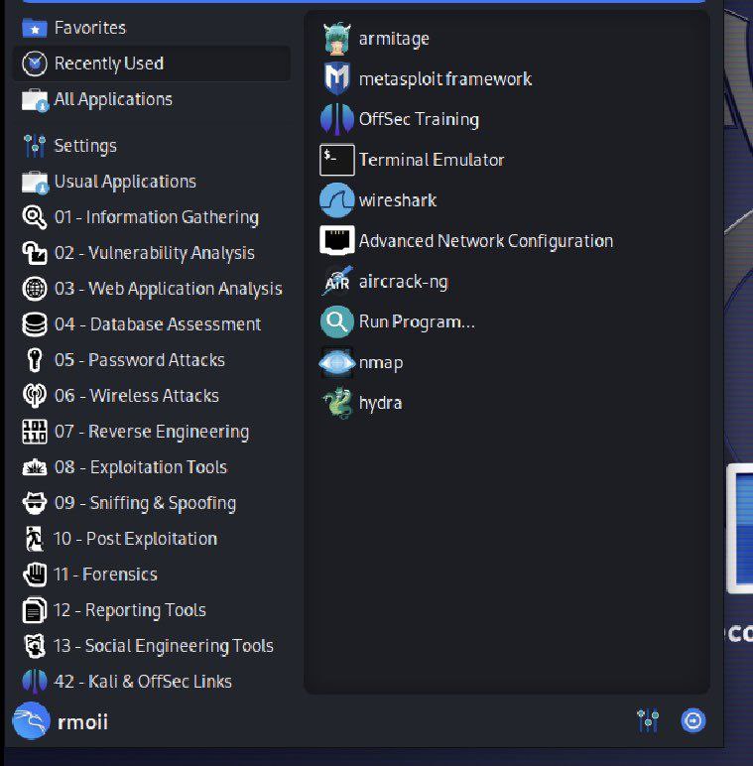Click the aircrack-ng label
Image resolution: width=753 pixels, height=766 pixels.
pyautogui.click(x=404, y=282)
